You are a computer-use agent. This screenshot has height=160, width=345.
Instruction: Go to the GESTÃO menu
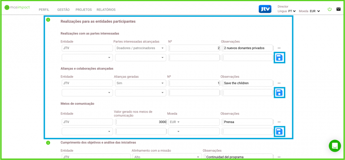coord(63,10)
